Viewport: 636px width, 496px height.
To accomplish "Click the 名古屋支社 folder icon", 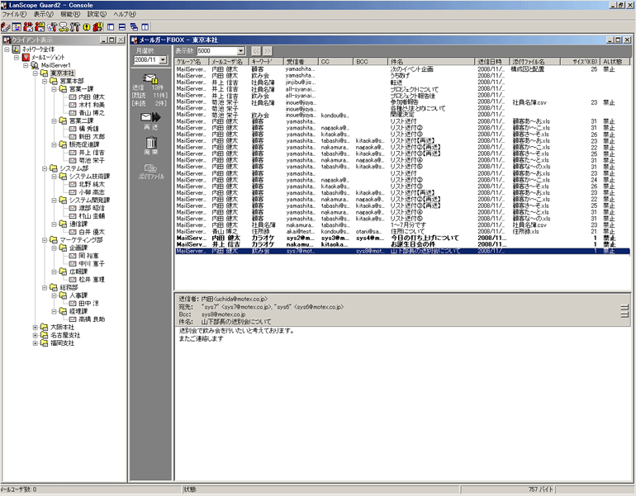I will pos(44,335).
